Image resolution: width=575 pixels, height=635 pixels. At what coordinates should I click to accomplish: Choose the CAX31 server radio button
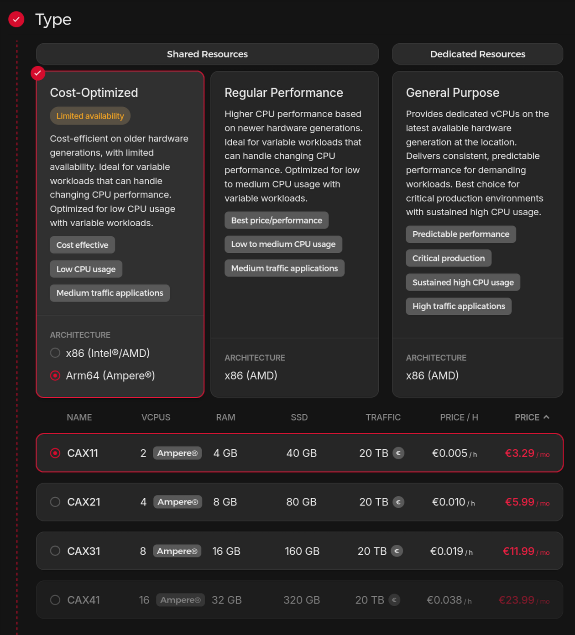[55, 551]
